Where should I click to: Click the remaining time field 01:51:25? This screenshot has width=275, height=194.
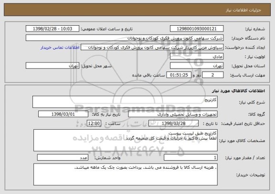click(179, 75)
